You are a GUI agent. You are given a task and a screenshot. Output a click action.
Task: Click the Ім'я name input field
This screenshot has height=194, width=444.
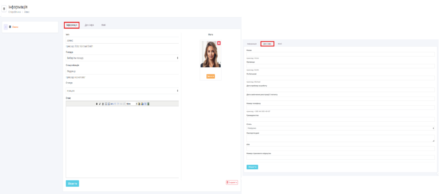(122, 40)
